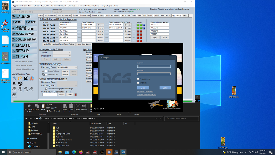
Task: Click Slot #3 first red status indicator
Action: coord(138,31)
